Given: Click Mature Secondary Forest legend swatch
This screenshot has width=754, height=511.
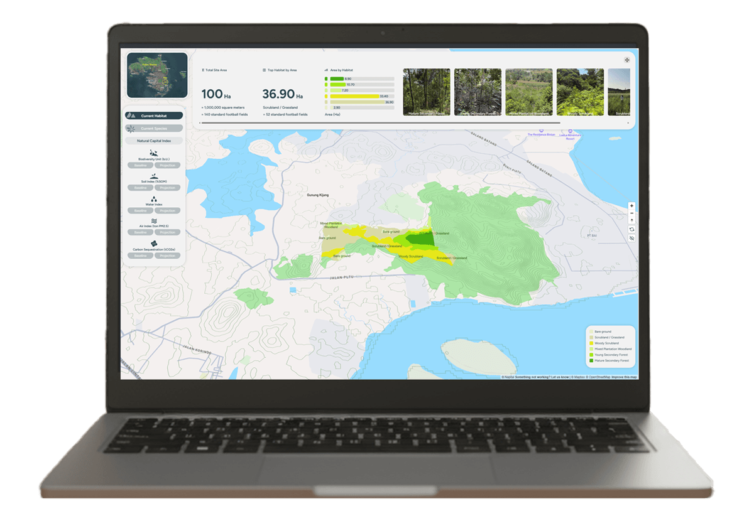Looking at the screenshot, I should [591, 360].
